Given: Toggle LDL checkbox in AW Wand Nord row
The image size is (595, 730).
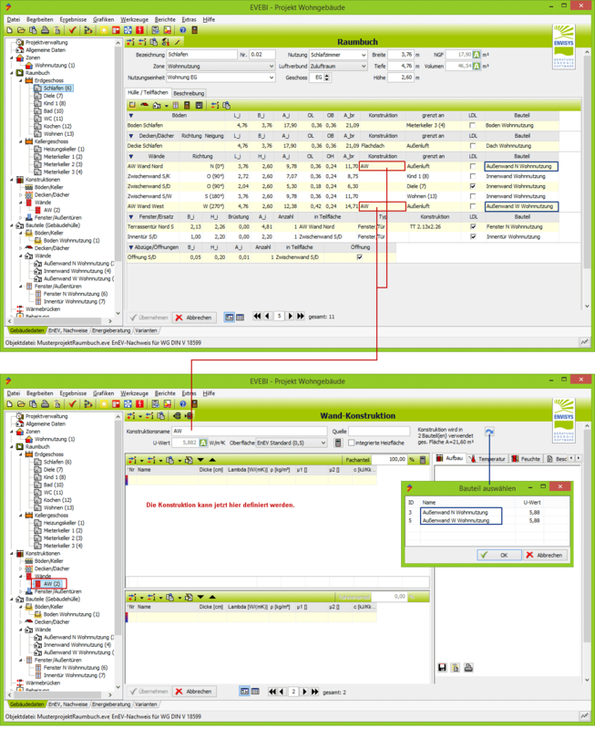Looking at the screenshot, I should 472,166.
